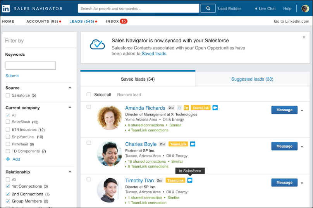Click TeamLink badge on Timothy Tran

[x=175, y=180]
